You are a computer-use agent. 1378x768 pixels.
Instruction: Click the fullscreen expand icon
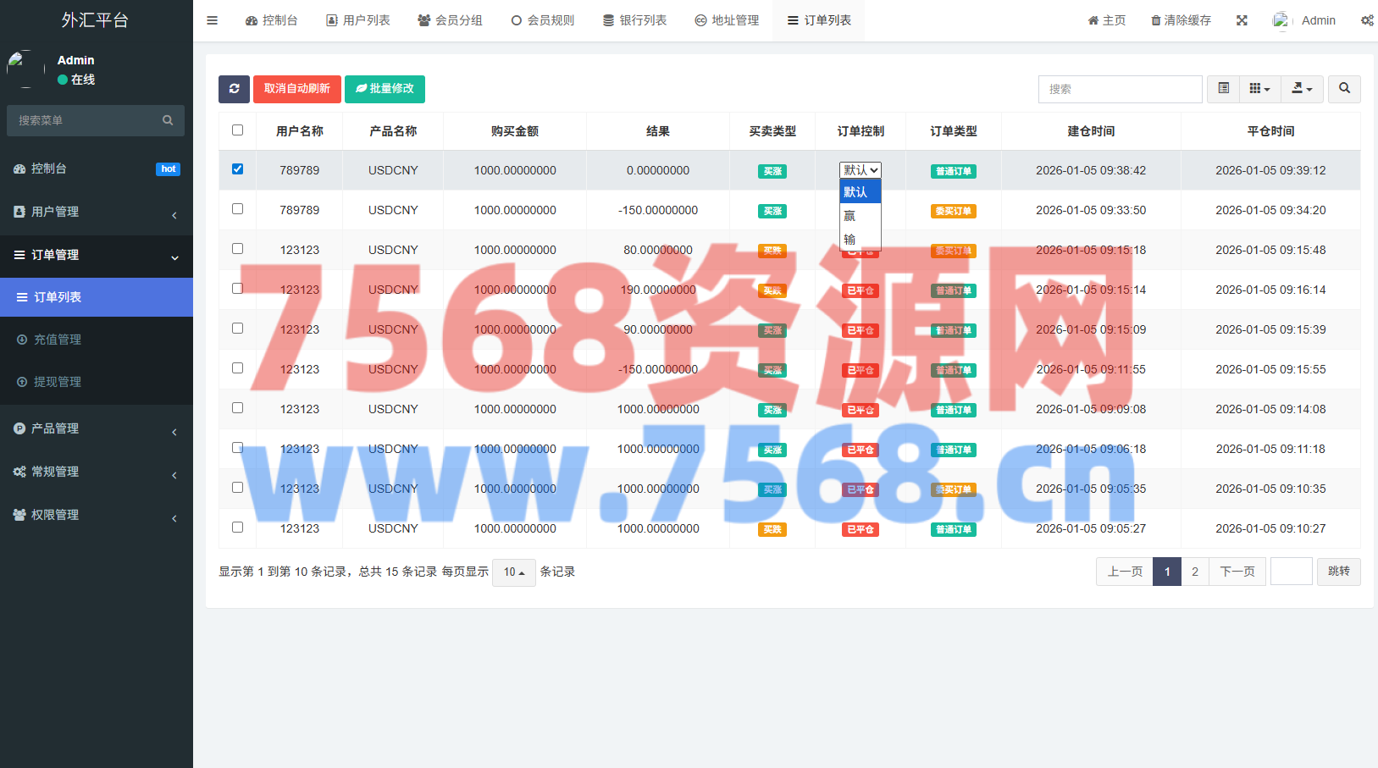tap(1242, 20)
